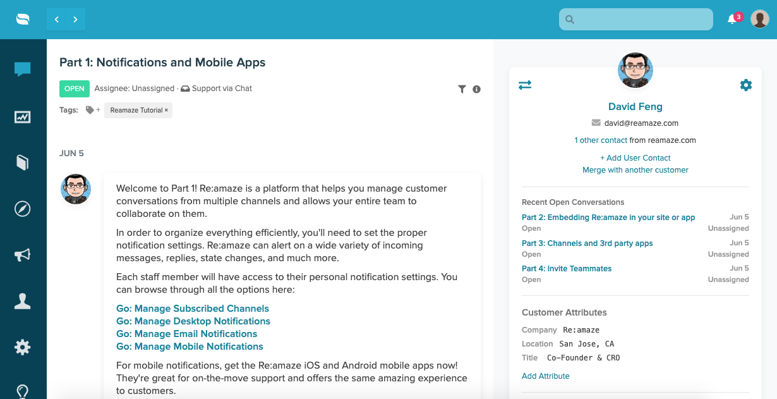Open the FAQ book icon in sidebar

23,163
